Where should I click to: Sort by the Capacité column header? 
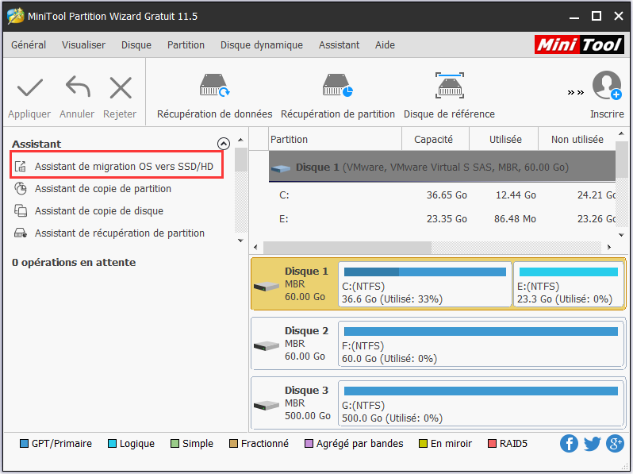coord(435,140)
